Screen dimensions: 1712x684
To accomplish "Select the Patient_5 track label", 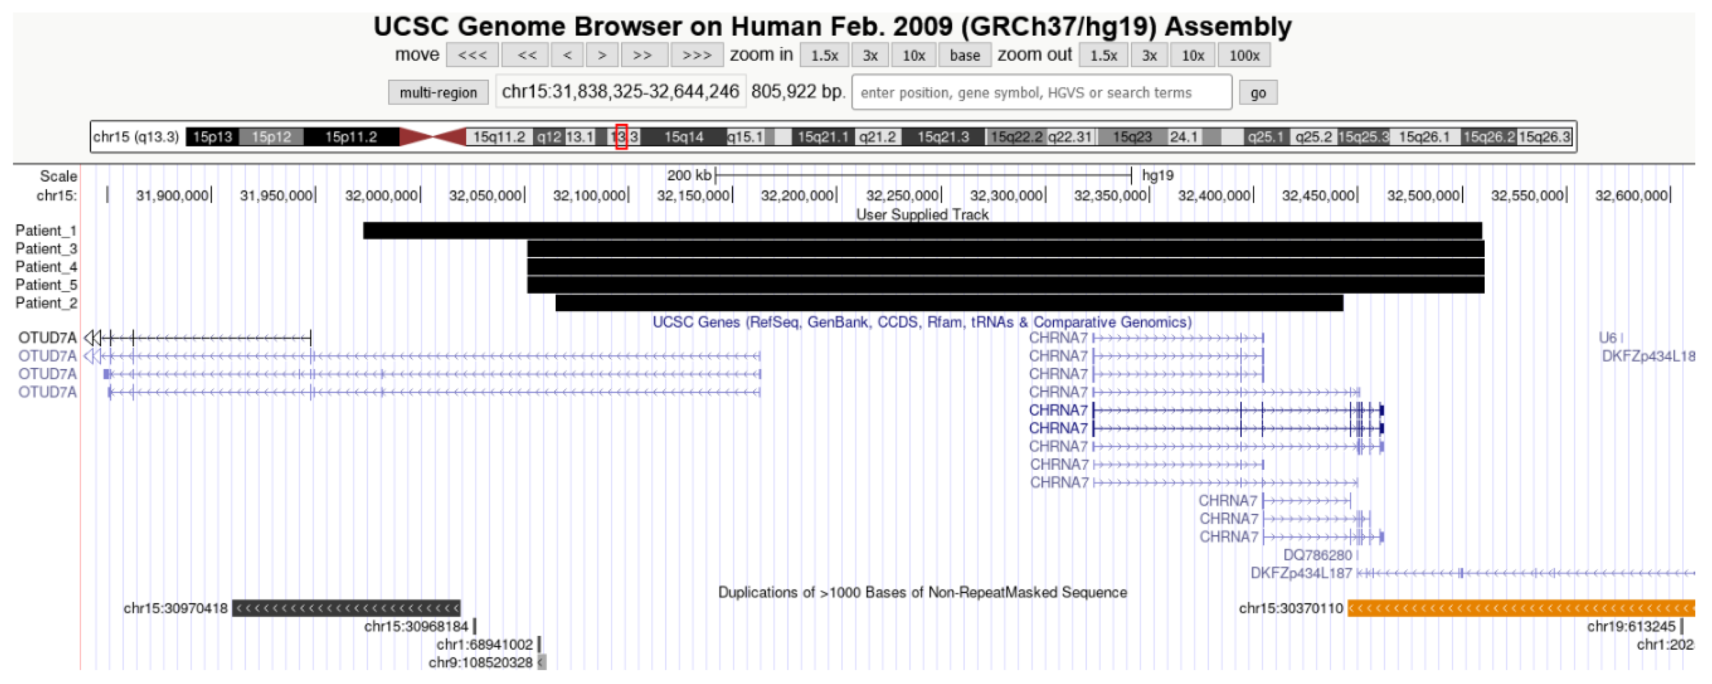I will coord(46,285).
